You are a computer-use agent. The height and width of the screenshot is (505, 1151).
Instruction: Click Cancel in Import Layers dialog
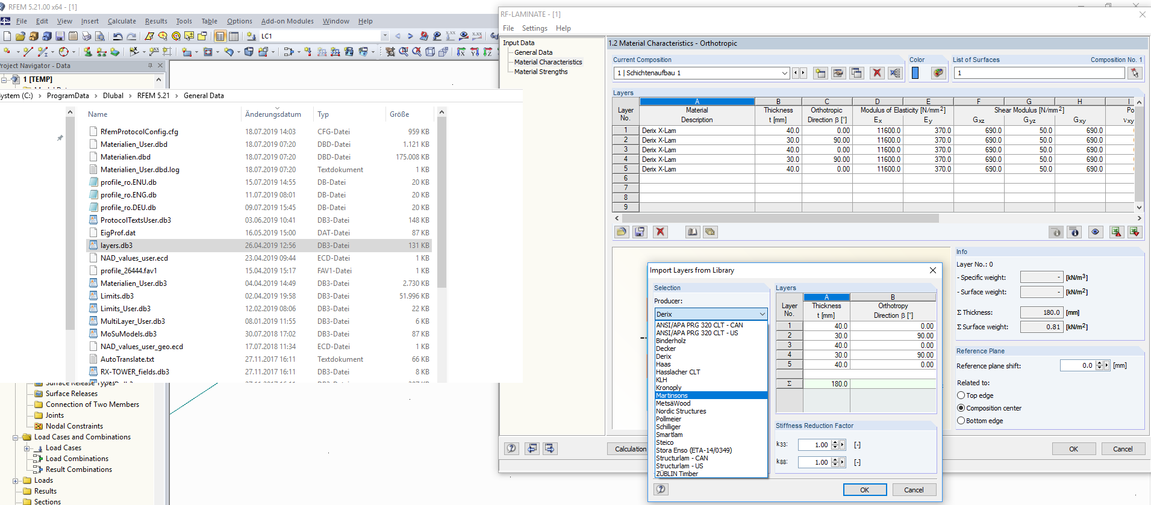(913, 490)
